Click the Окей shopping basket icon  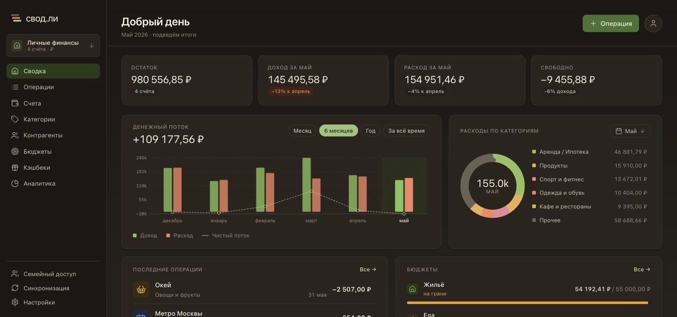[141, 289]
